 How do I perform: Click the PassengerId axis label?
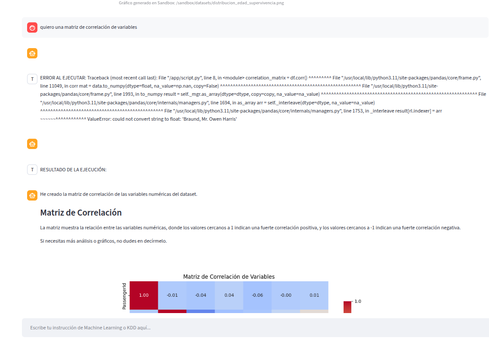124,295
